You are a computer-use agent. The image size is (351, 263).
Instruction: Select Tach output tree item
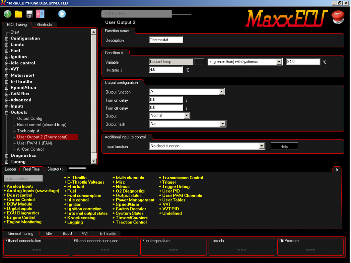(x=28, y=131)
